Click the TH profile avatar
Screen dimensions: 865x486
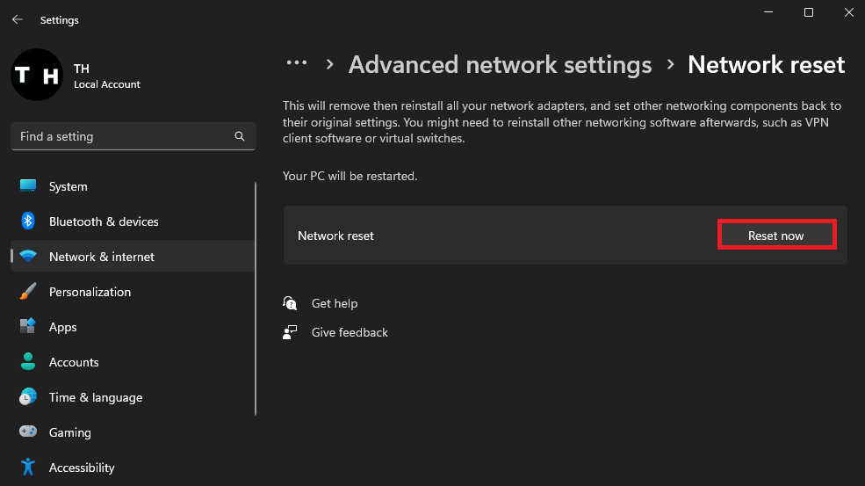36,76
